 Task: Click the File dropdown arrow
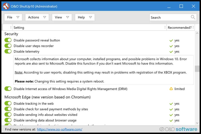click(18, 17)
